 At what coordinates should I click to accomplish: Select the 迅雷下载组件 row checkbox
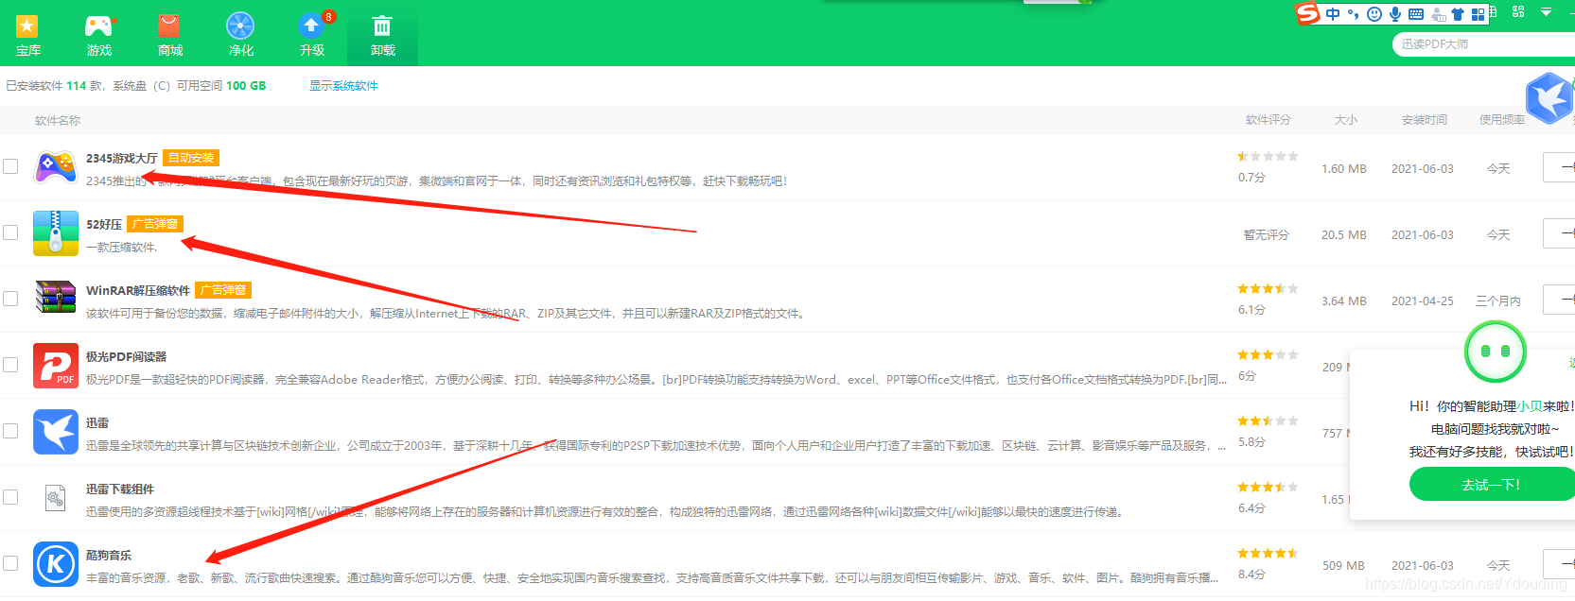tap(10, 497)
